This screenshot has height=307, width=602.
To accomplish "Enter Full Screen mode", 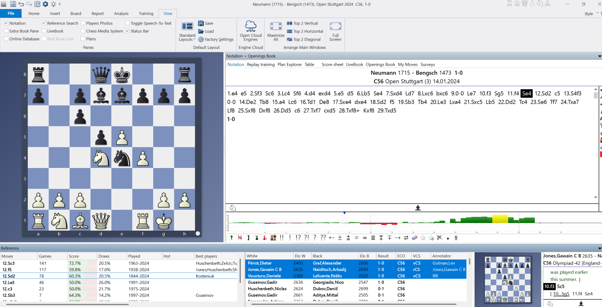I will 335,31.
